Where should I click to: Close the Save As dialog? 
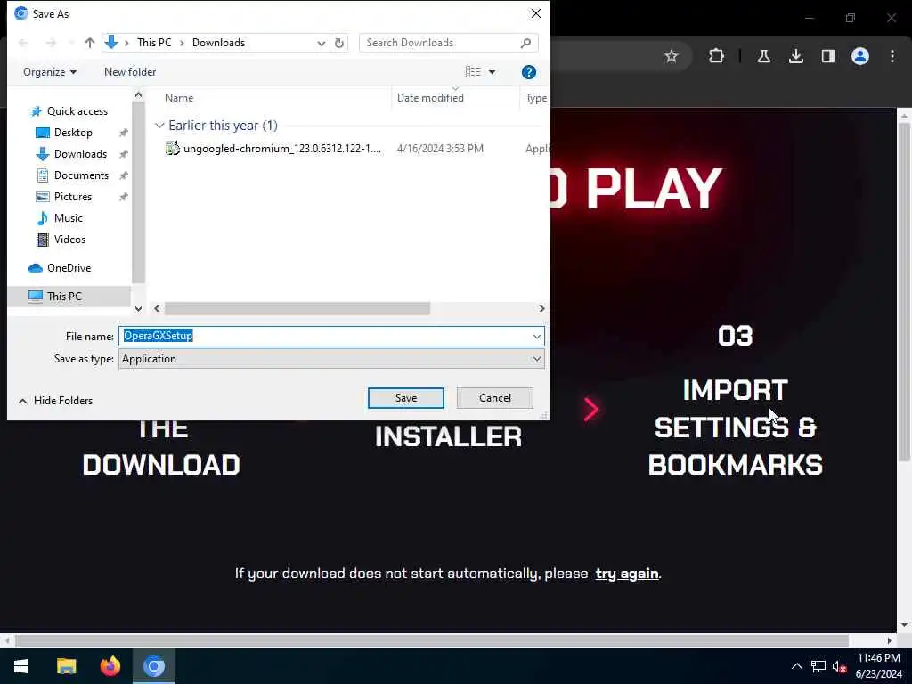click(535, 13)
